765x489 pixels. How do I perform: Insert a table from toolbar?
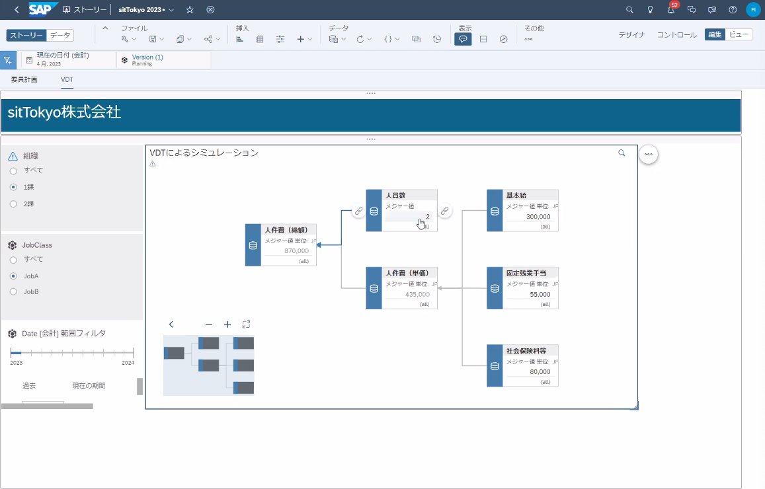point(260,39)
